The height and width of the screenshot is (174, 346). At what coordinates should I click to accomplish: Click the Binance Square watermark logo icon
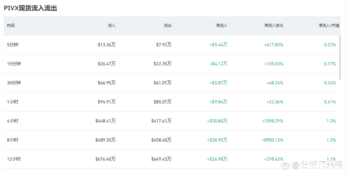[286, 164]
